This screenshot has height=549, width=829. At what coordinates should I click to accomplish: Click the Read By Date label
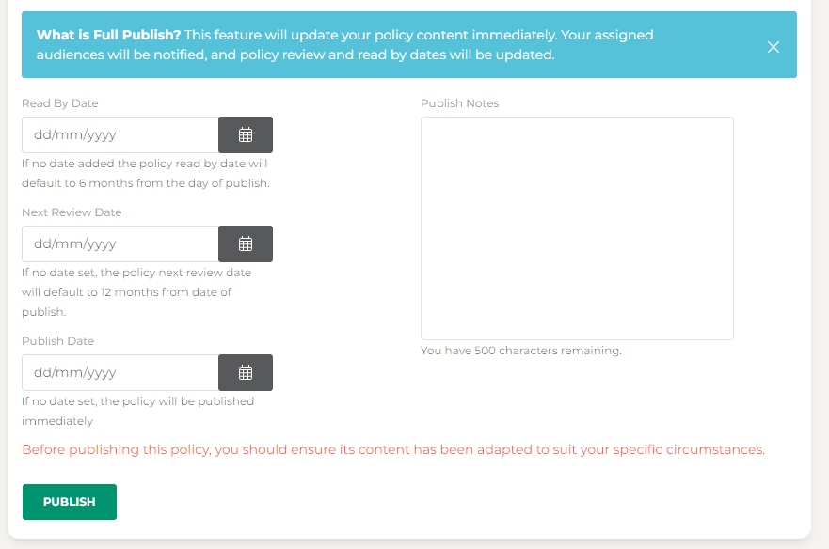60,103
